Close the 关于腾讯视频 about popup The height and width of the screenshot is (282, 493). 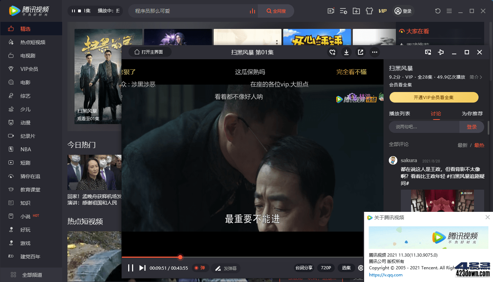coord(488,217)
